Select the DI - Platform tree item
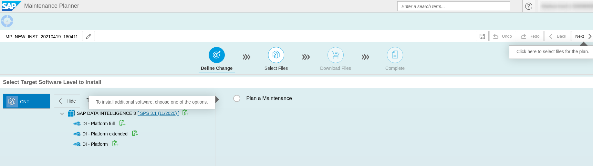Screen dimensions: 593x166 pos(95,144)
